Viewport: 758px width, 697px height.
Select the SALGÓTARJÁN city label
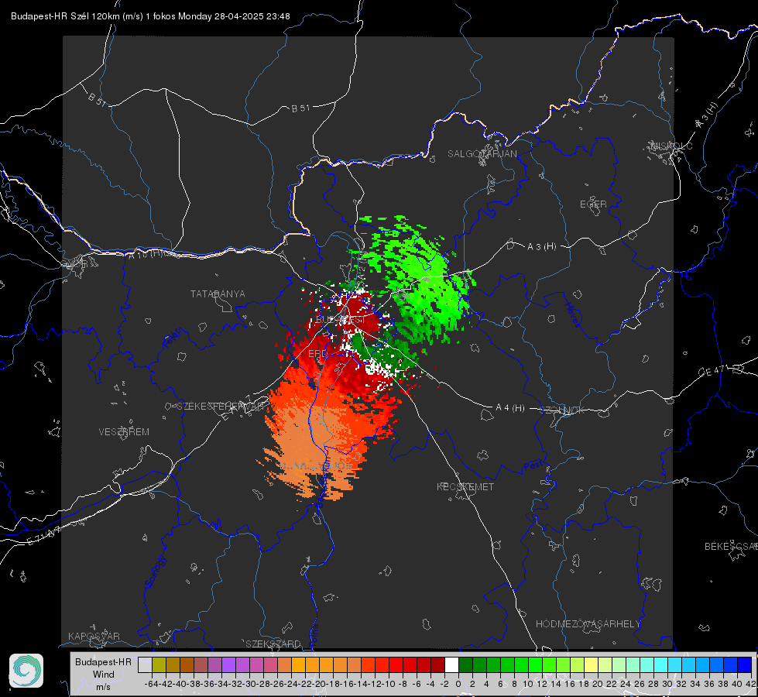tap(482, 154)
